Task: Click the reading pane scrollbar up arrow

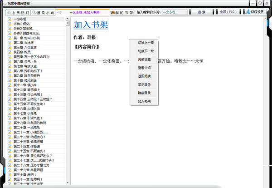Action: tap(265, 19)
